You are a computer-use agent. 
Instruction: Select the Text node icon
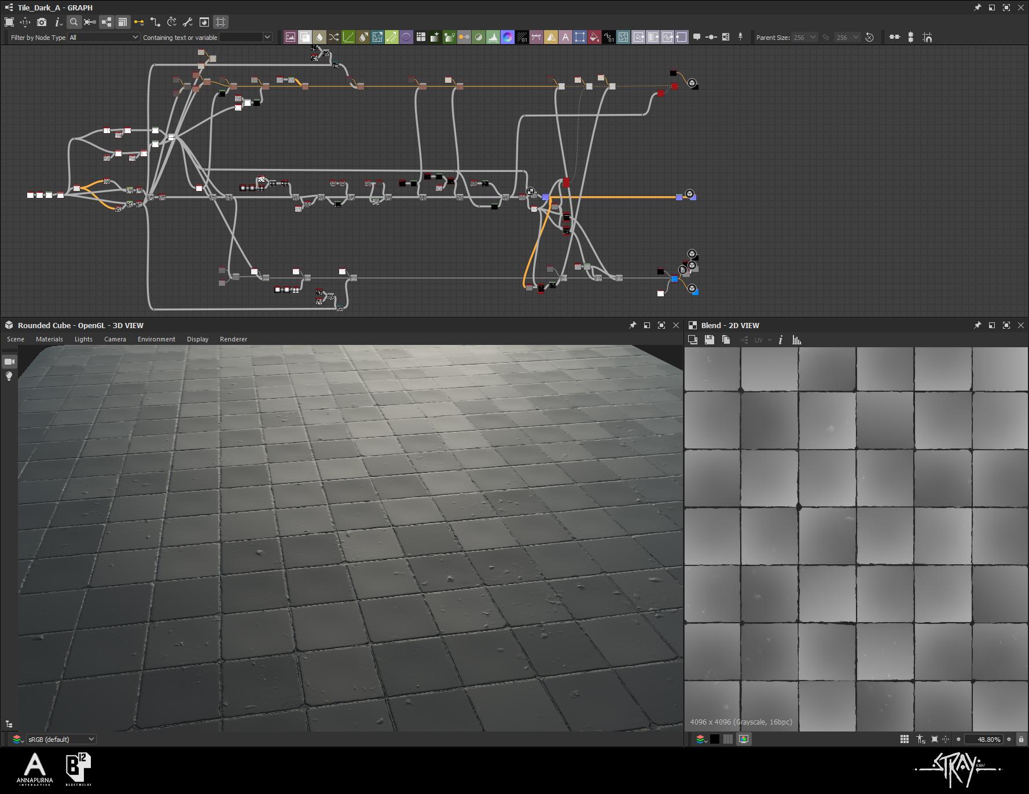pyautogui.click(x=565, y=37)
